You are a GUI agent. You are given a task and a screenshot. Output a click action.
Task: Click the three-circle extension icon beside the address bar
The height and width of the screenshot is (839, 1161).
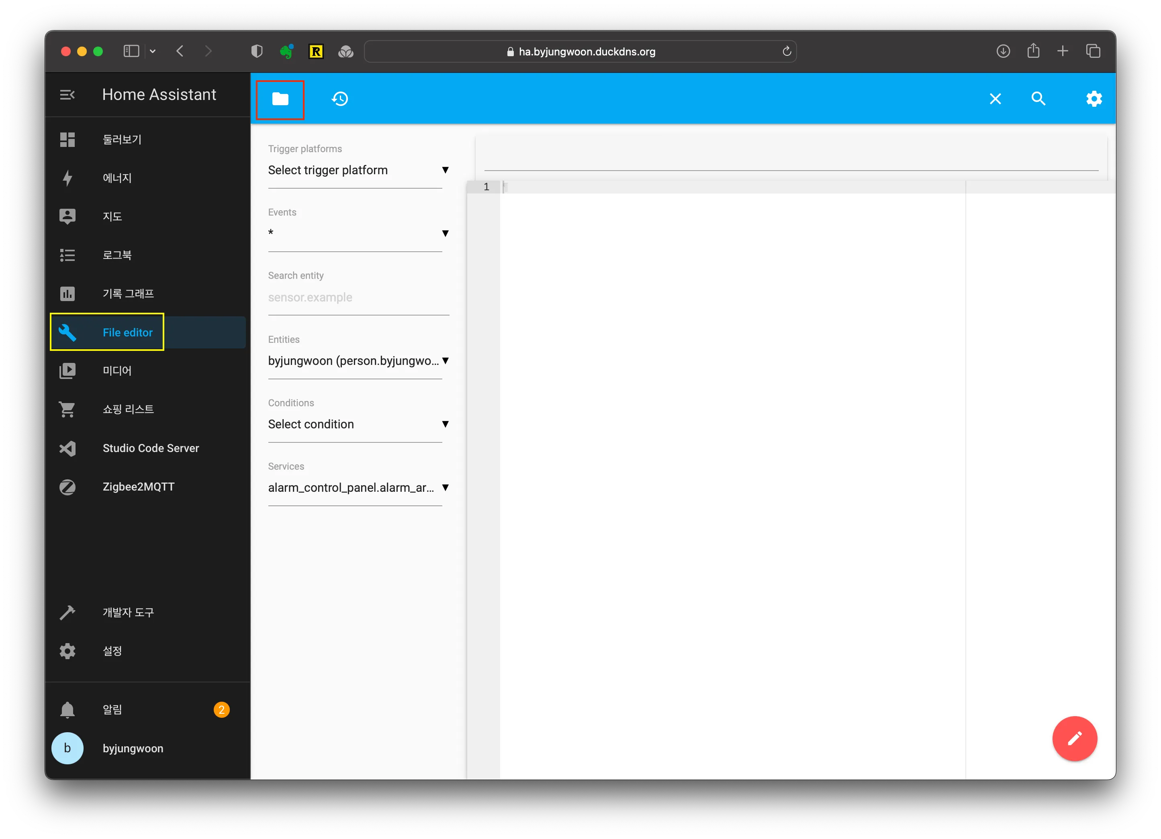click(345, 51)
